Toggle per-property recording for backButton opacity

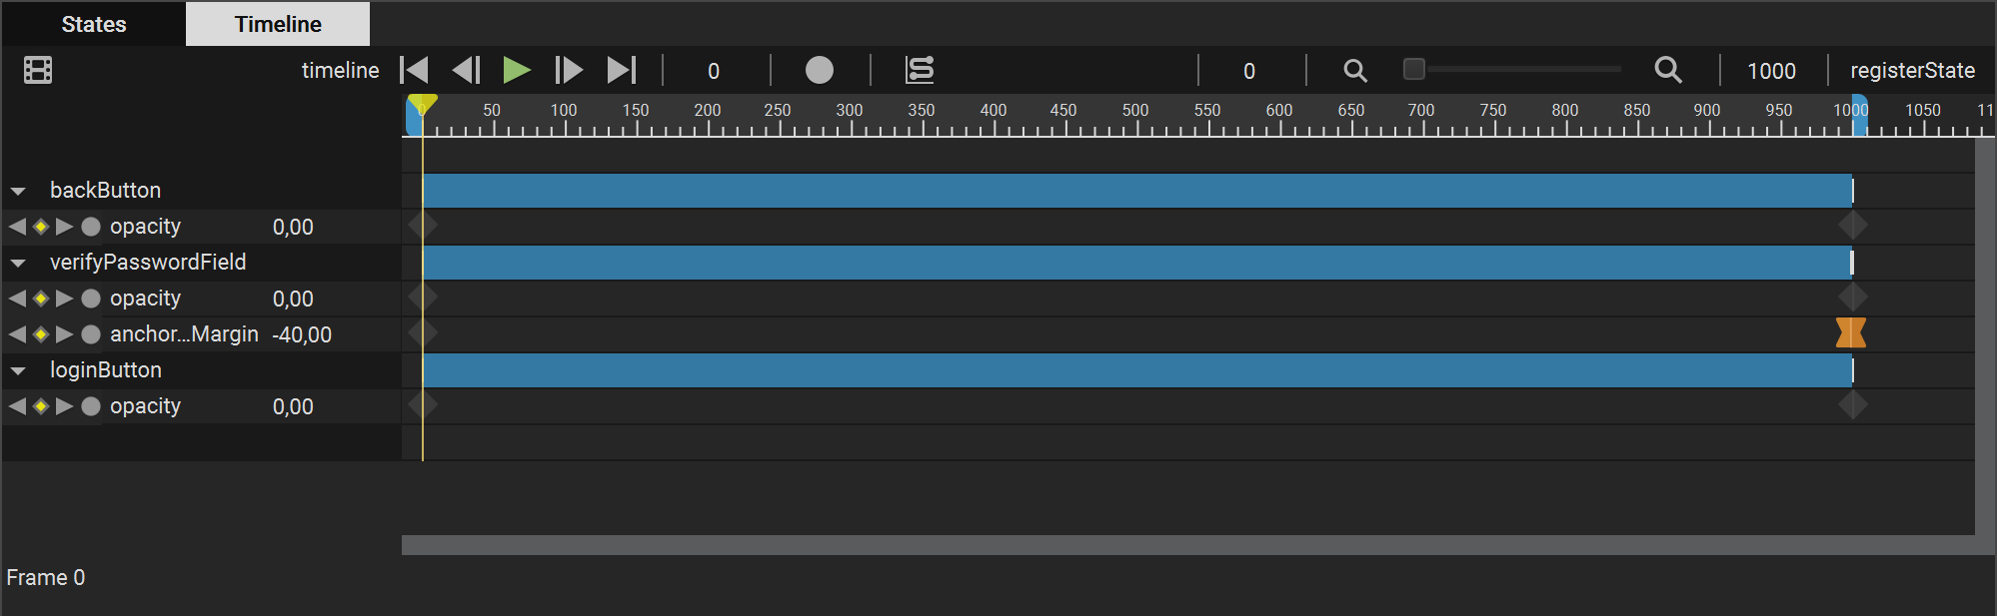(x=91, y=227)
